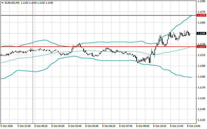
Task: Select the red 1.1227 price tag
Action: 201,47
